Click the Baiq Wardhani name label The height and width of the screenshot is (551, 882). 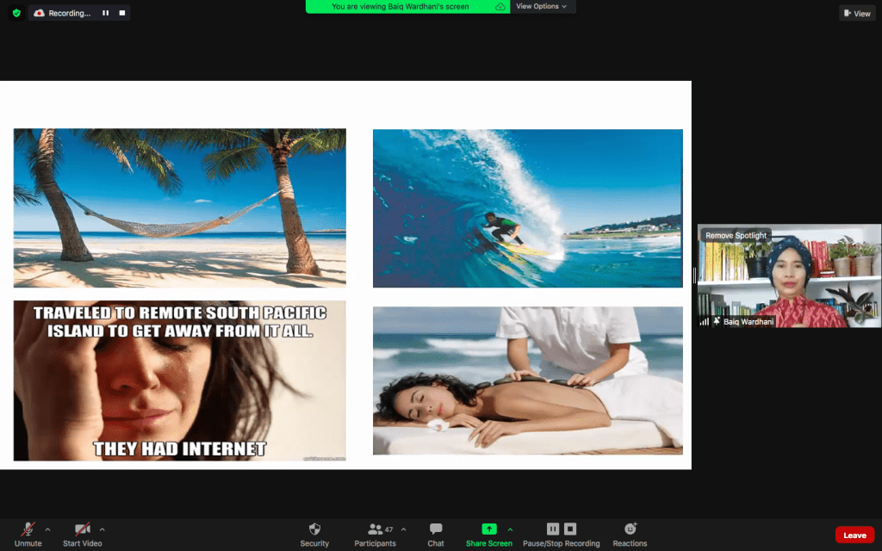coord(748,322)
